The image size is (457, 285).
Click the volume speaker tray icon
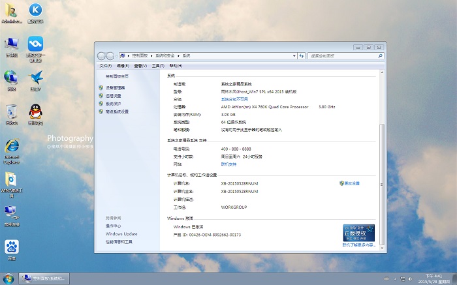[x=411, y=279]
